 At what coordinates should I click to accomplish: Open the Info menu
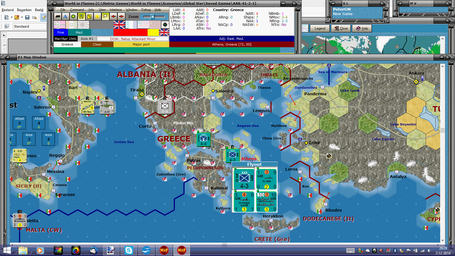tap(91, 10)
